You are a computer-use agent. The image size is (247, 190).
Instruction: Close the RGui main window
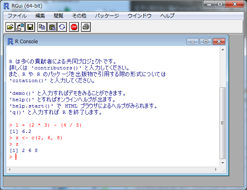(x=235, y=4)
